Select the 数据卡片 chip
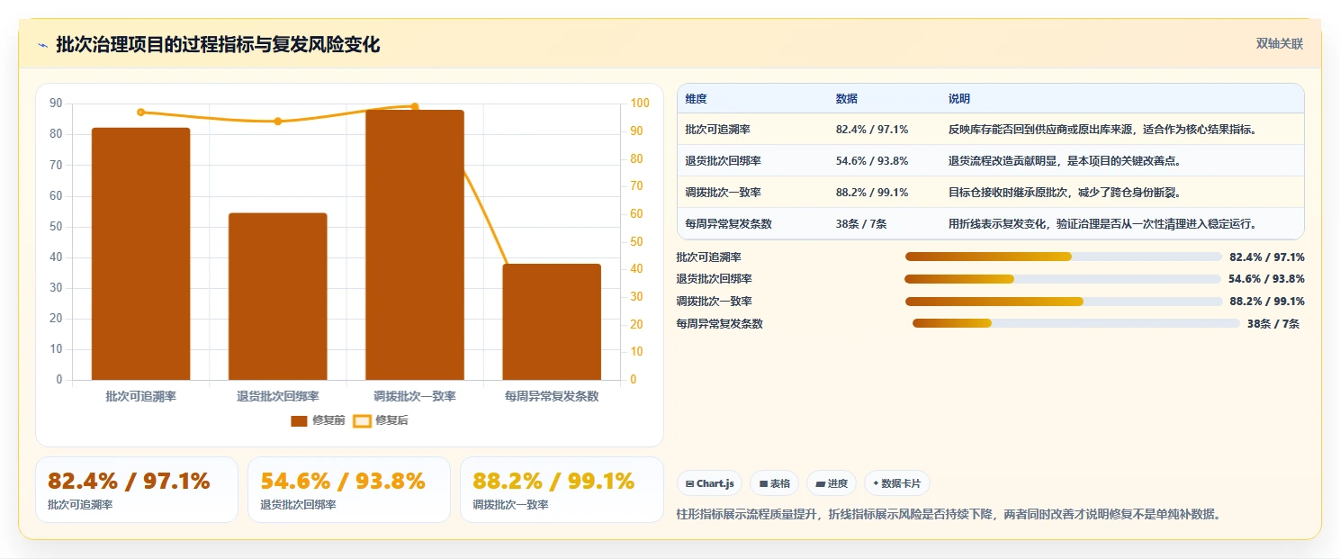Image resolution: width=1340 pixels, height=559 pixels. click(896, 483)
